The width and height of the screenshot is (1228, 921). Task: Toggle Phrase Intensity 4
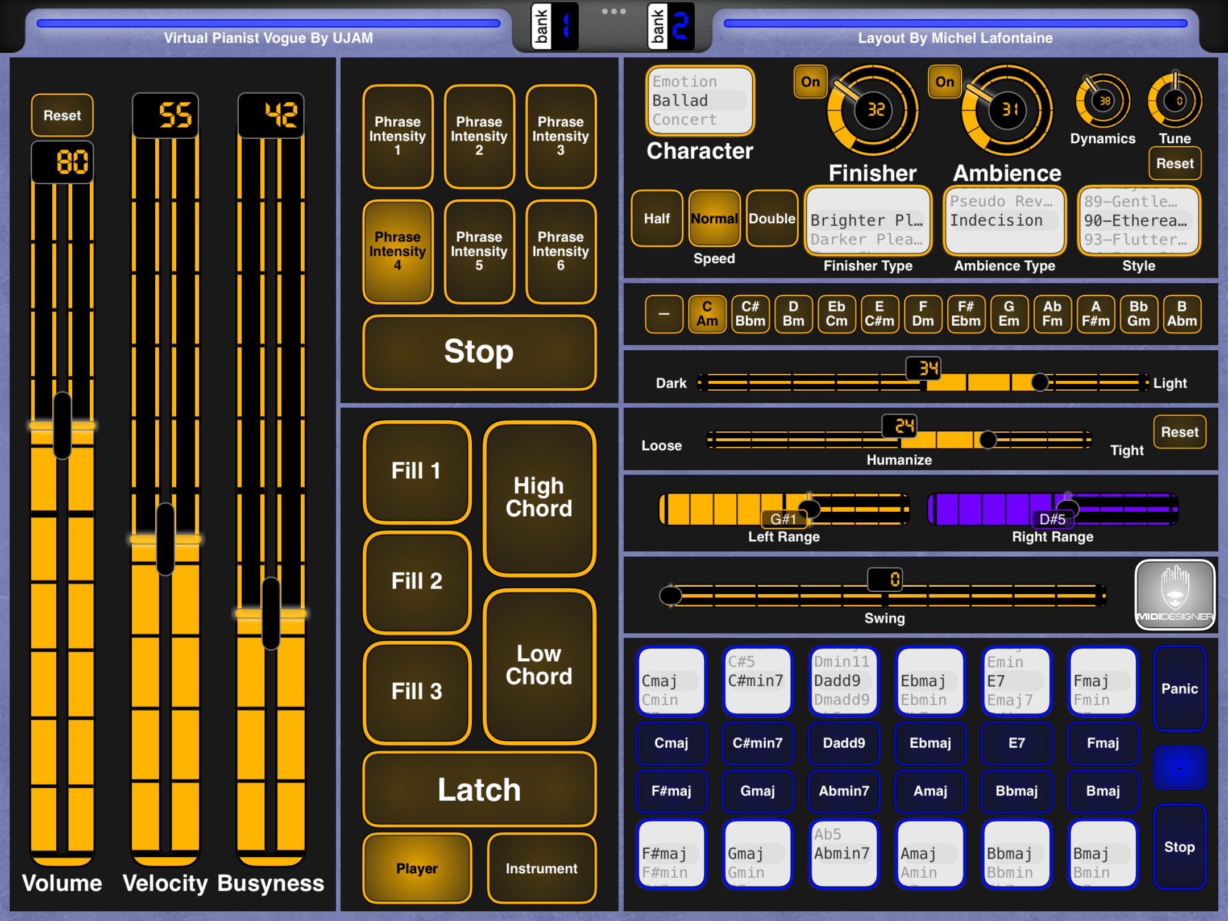click(x=398, y=252)
